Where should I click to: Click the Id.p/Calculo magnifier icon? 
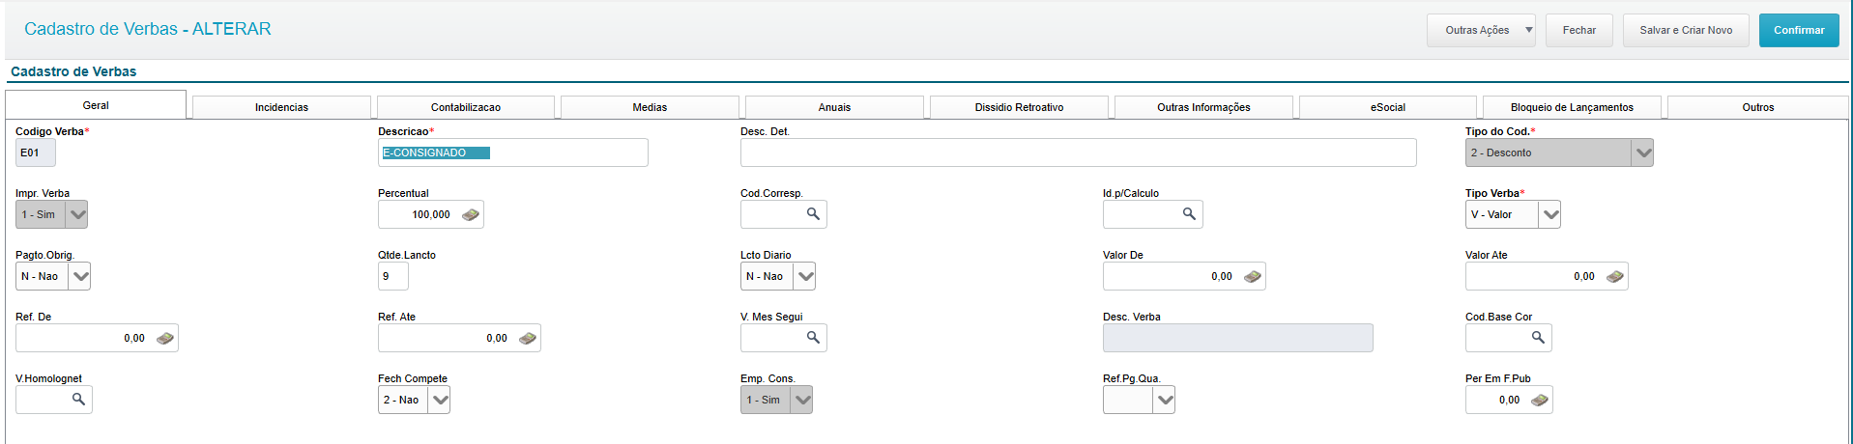pyautogui.click(x=1189, y=214)
